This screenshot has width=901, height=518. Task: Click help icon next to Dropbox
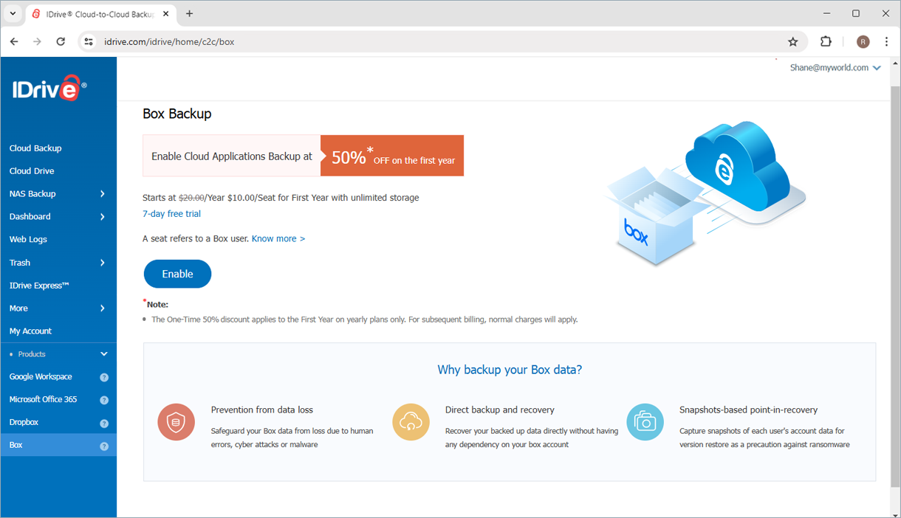[x=104, y=424]
